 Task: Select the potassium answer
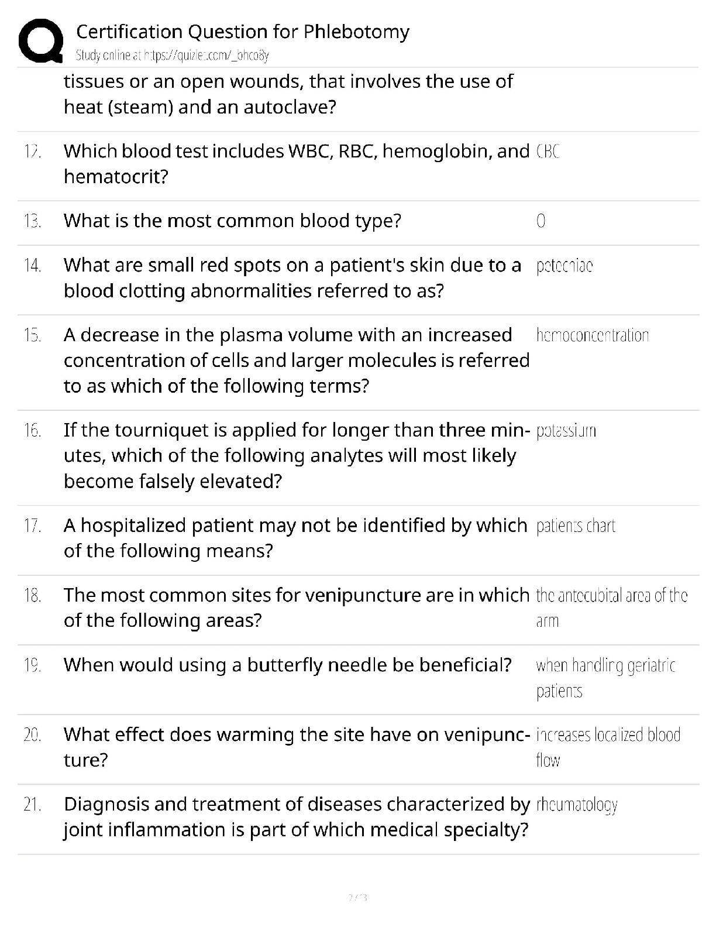(x=566, y=431)
